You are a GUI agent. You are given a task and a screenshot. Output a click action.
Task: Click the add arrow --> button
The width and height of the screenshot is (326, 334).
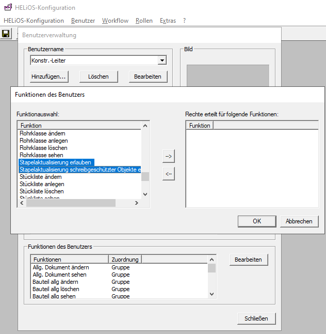click(x=169, y=156)
